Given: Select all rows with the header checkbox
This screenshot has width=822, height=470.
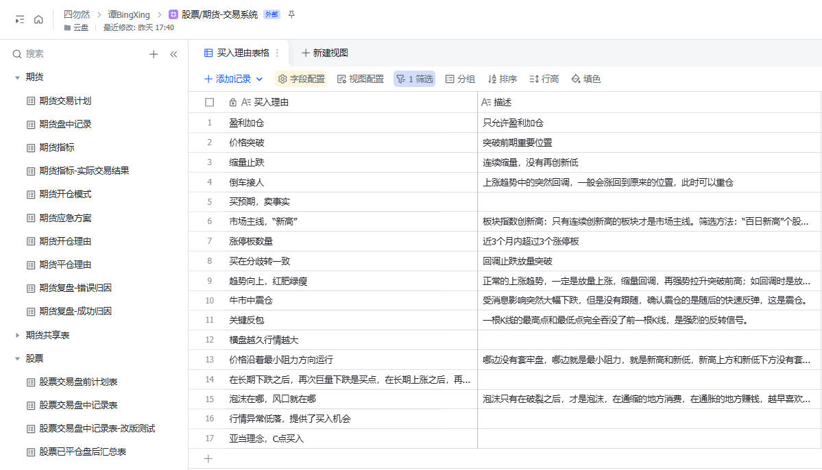Looking at the screenshot, I should pos(210,102).
